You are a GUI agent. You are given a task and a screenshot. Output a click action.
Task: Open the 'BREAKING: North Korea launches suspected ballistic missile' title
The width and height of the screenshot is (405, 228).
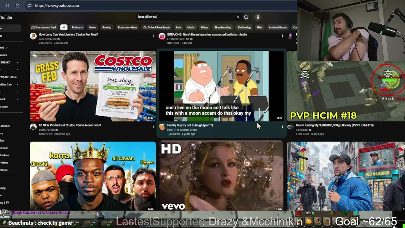(207, 35)
